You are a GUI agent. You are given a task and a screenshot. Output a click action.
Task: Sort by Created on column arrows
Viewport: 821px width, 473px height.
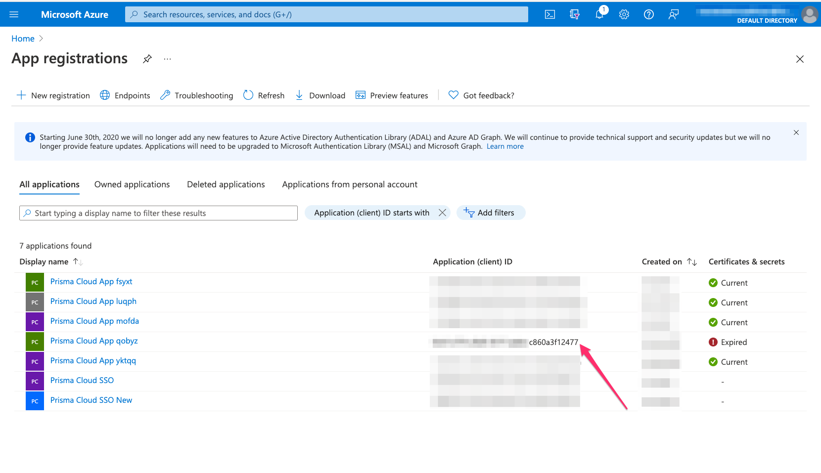(x=691, y=261)
